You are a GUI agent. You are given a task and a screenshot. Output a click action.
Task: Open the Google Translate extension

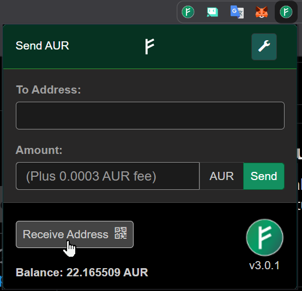pyautogui.click(x=237, y=12)
